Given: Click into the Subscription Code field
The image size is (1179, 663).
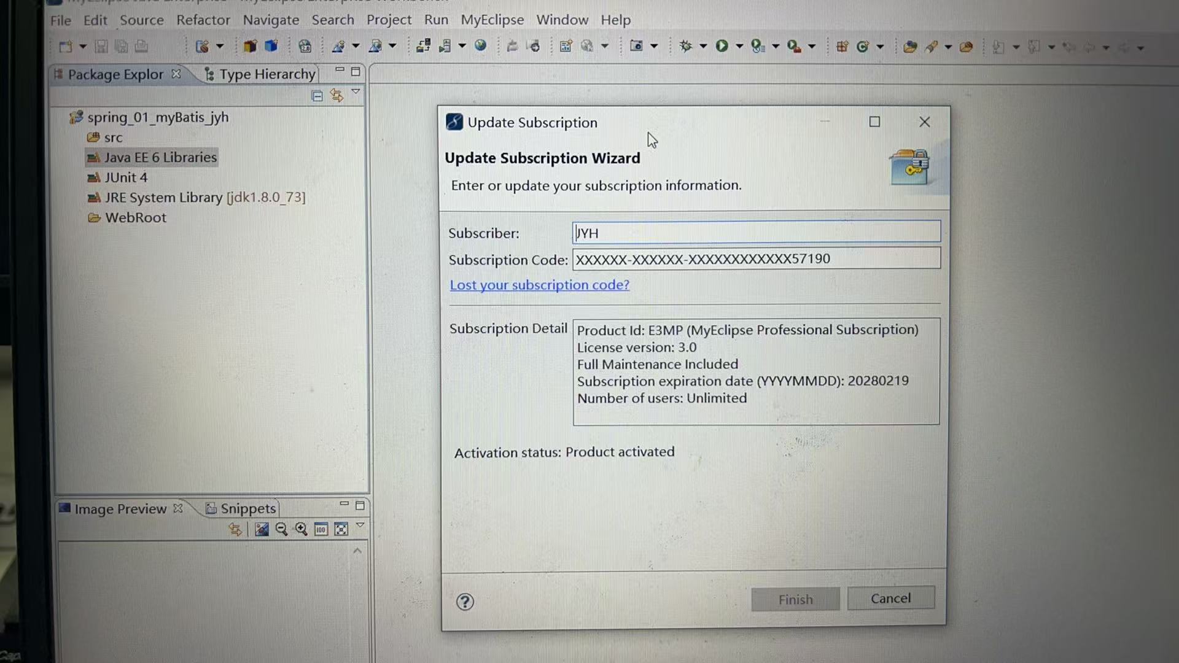Looking at the screenshot, I should [x=756, y=258].
